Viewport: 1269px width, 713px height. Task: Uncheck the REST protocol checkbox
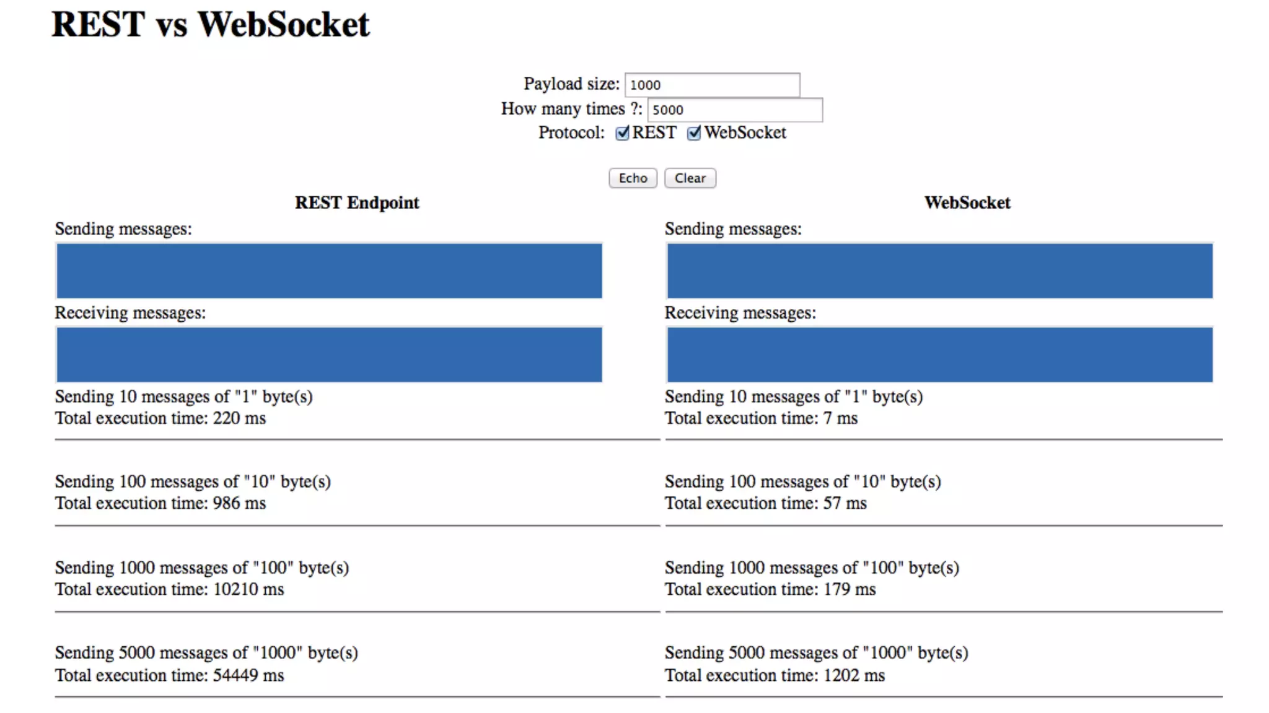click(x=622, y=133)
